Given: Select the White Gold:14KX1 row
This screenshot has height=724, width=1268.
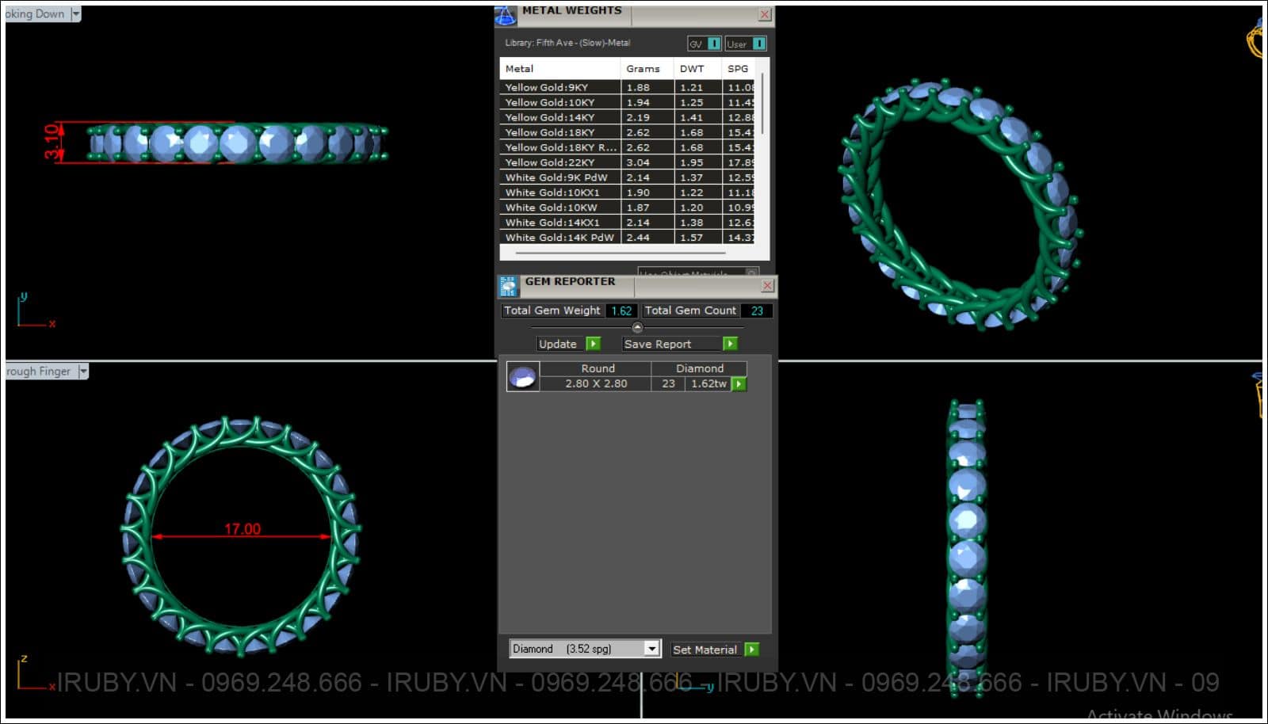Looking at the screenshot, I should coord(627,223).
